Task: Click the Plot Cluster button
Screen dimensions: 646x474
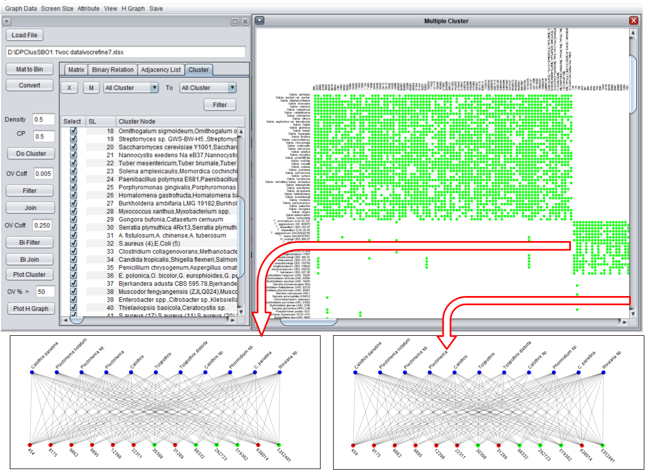Action: tap(29, 274)
